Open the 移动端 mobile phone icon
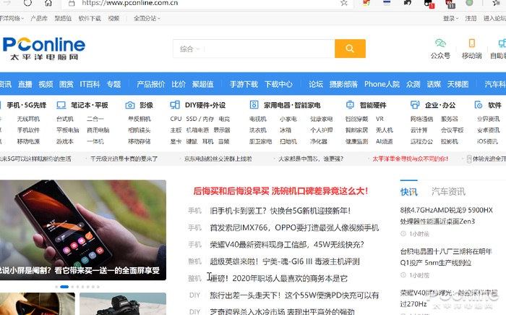Image resolution: width=506 pixels, height=315 pixels. point(471,43)
